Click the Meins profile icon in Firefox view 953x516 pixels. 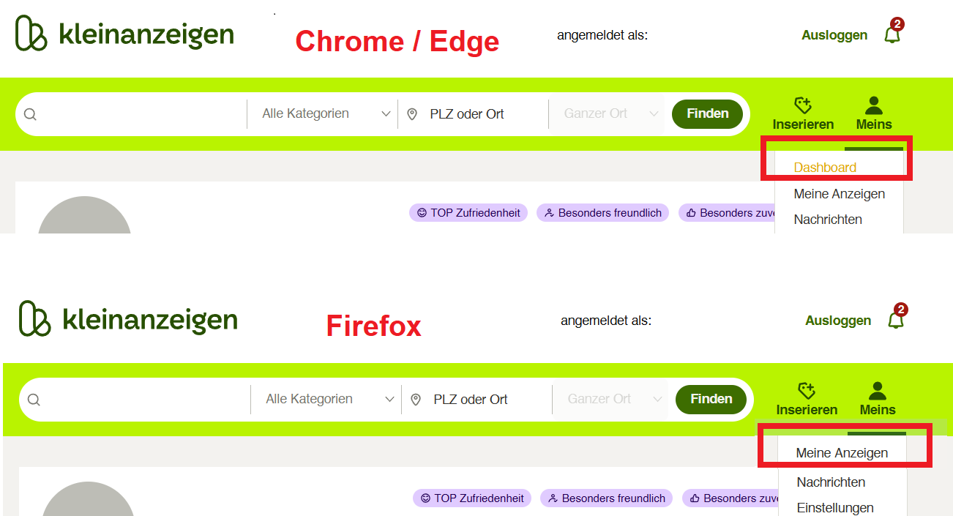tap(878, 391)
